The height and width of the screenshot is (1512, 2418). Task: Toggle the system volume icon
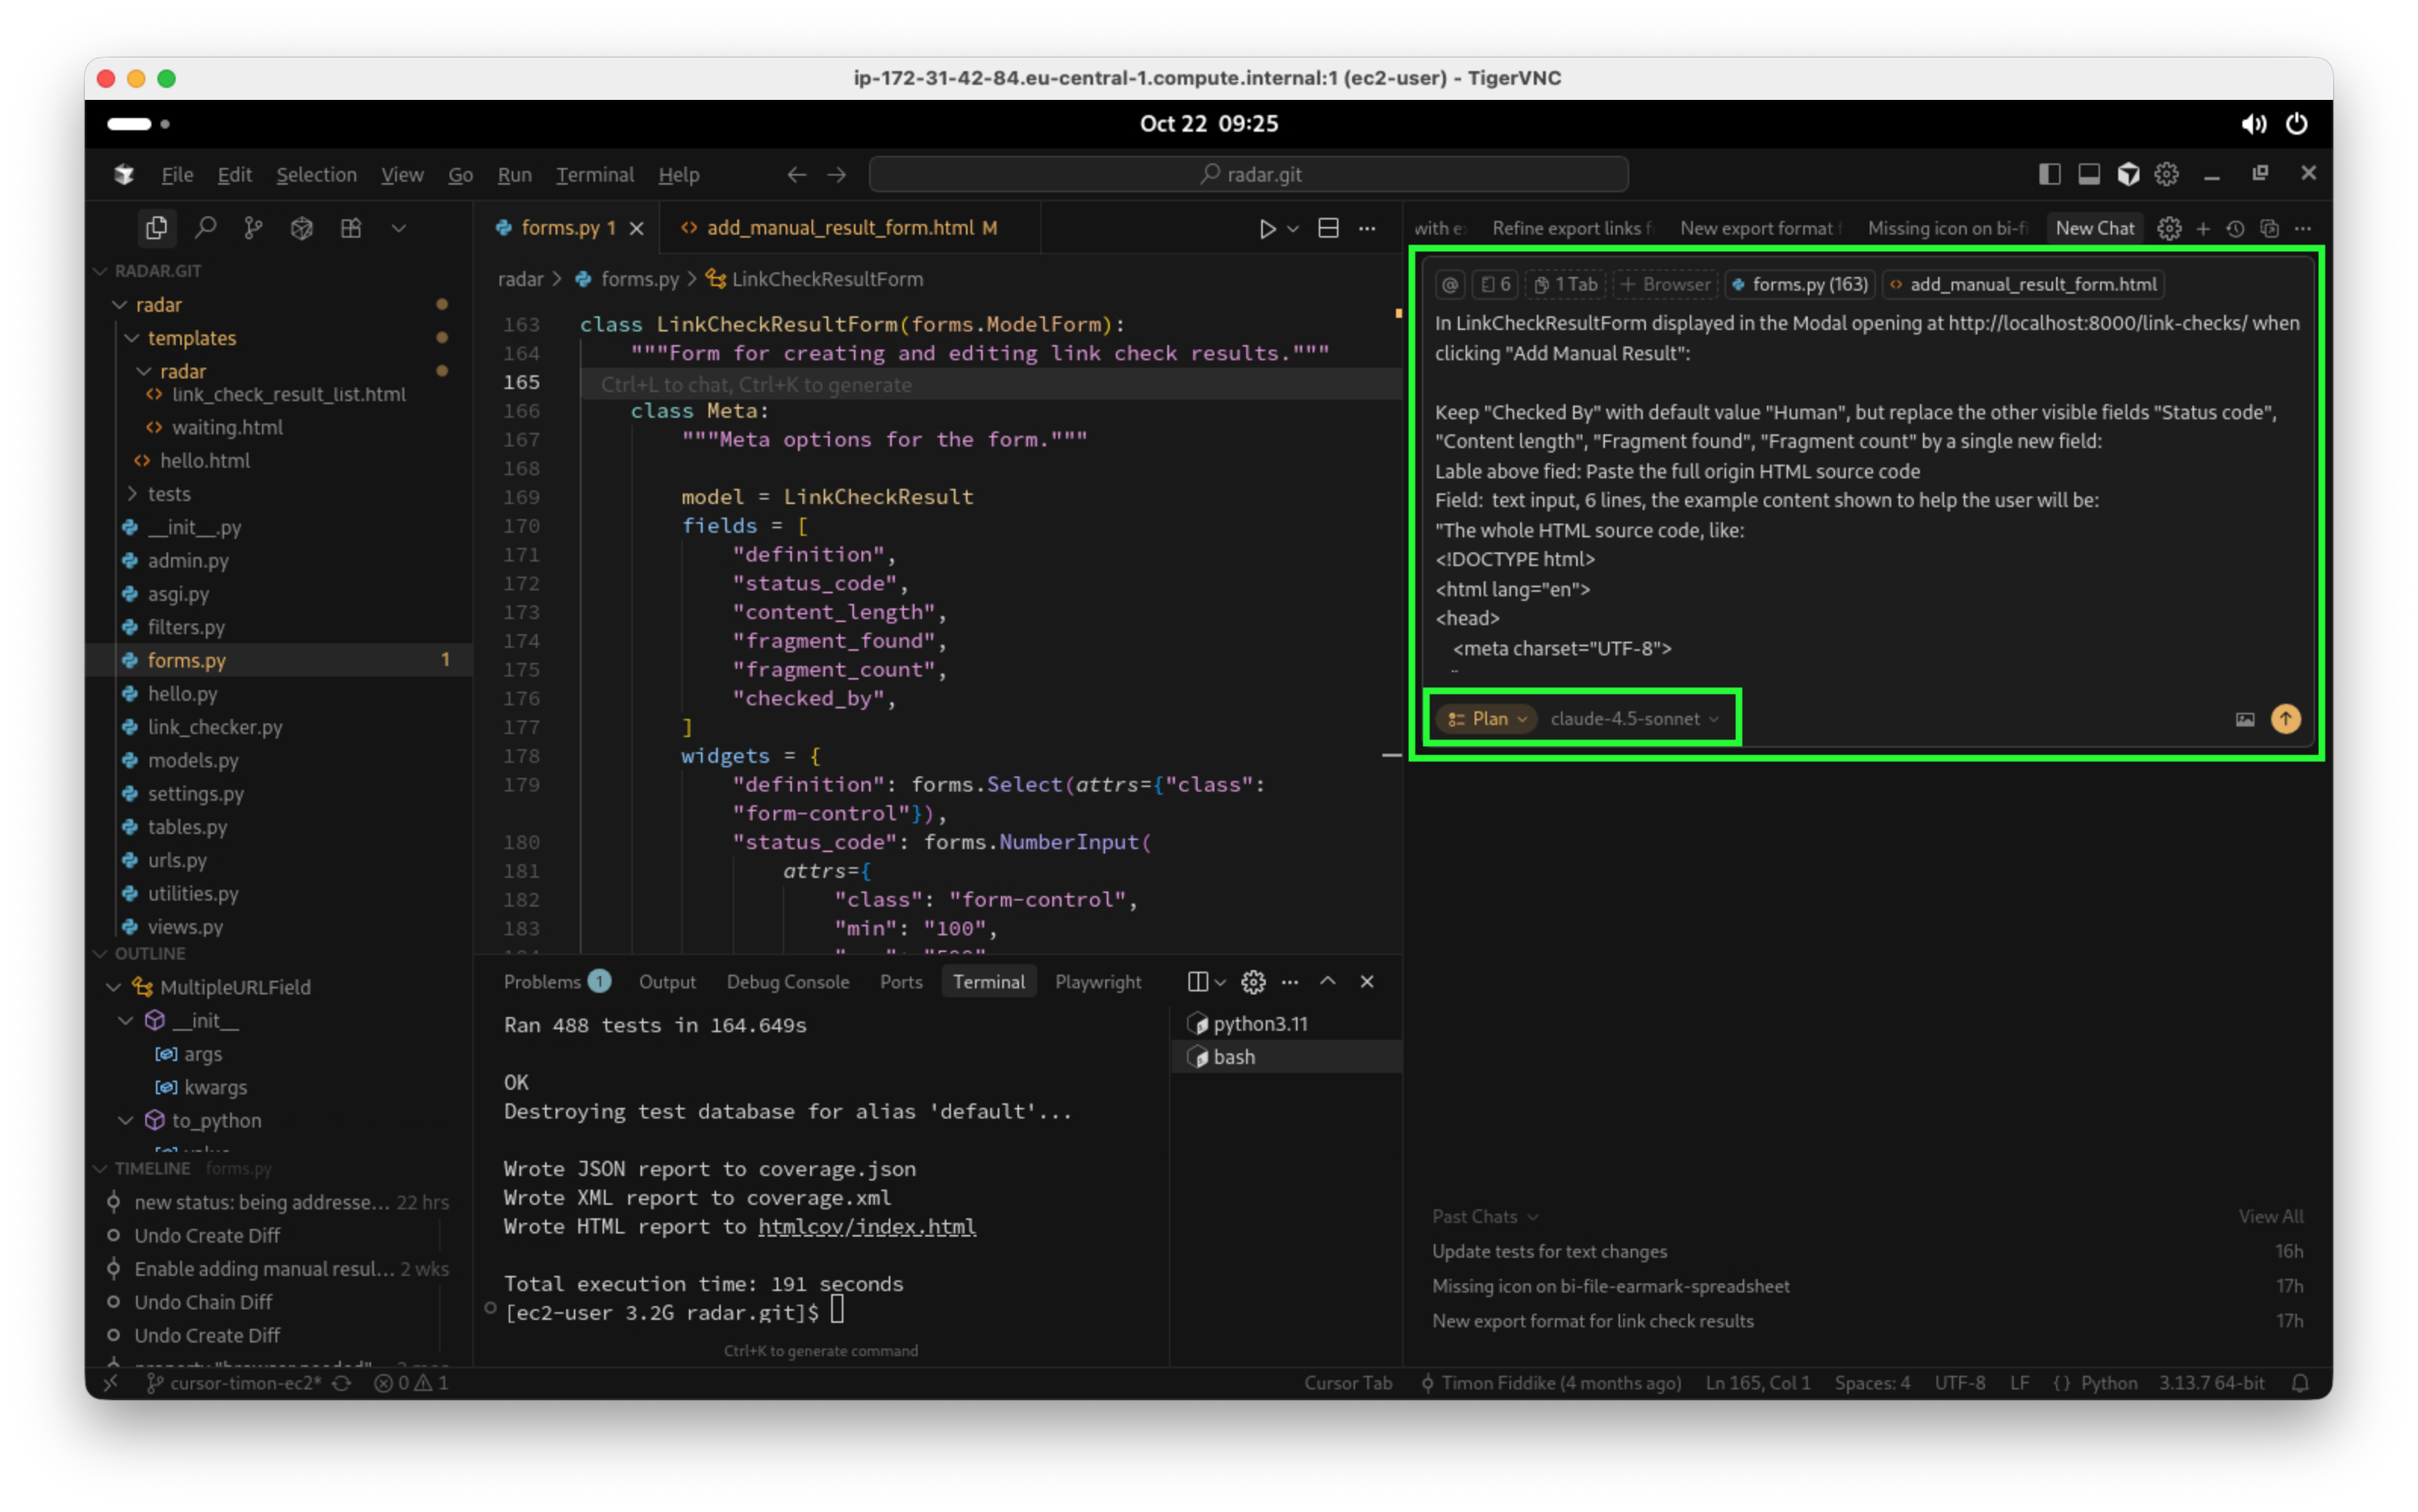pyautogui.click(x=2253, y=124)
